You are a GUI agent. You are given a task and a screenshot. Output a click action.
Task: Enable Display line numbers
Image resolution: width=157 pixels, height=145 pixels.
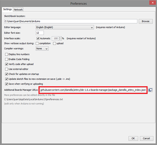coord(6,54)
